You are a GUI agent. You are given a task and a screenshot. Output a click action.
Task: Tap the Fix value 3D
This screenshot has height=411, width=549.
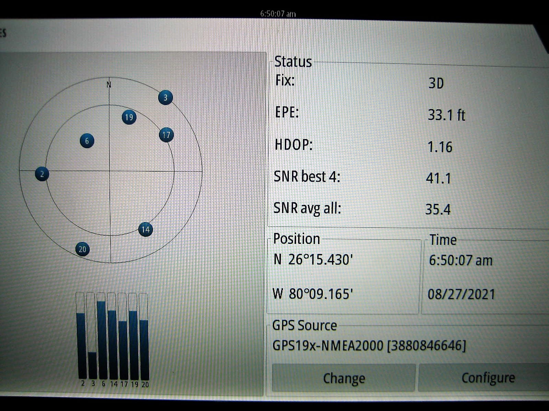(436, 83)
